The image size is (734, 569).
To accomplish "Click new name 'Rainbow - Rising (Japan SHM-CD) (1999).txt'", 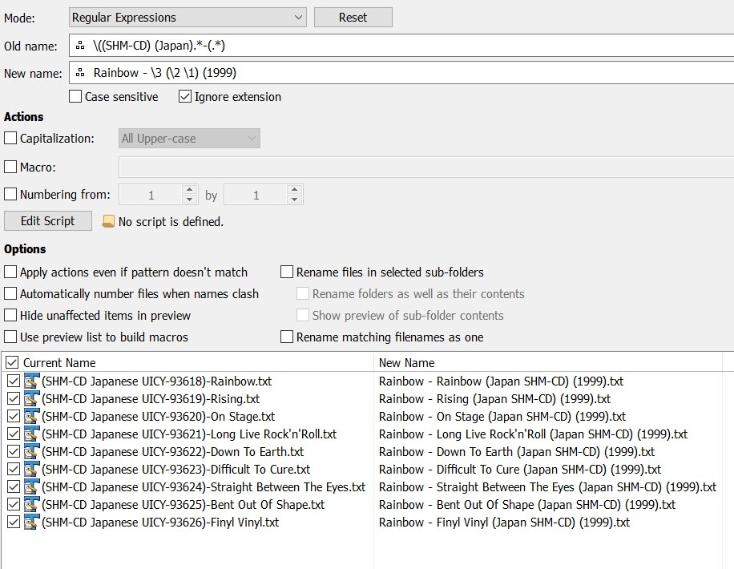I will (494, 399).
